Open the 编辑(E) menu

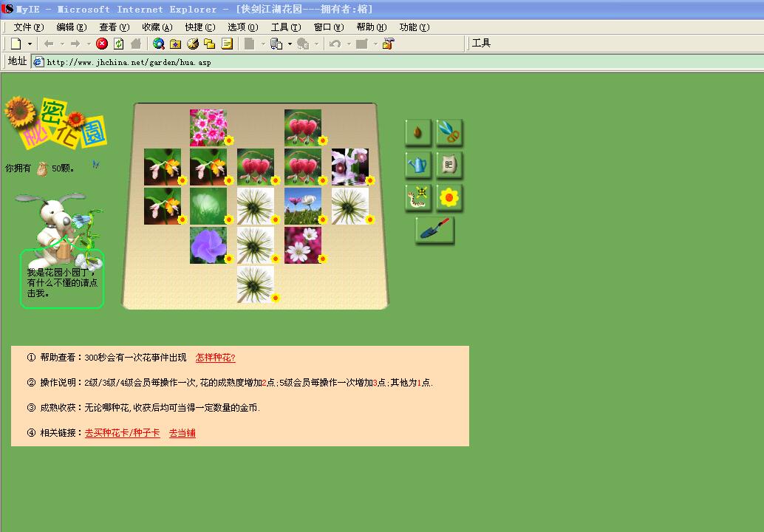click(x=71, y=27)
